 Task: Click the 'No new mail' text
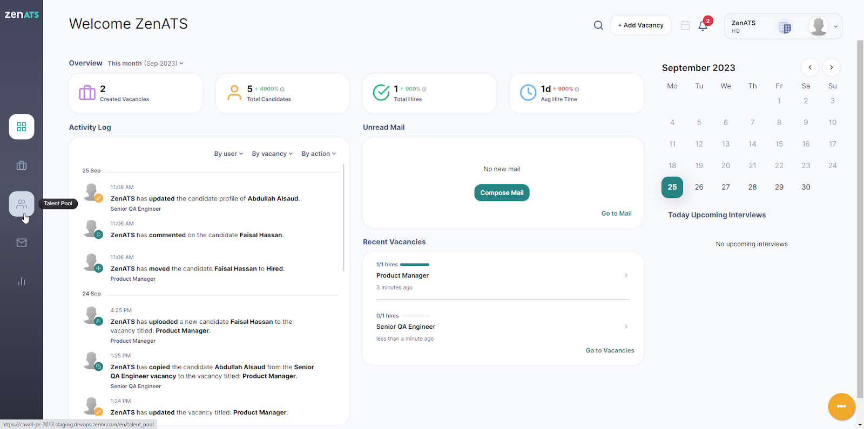(502, 169)
